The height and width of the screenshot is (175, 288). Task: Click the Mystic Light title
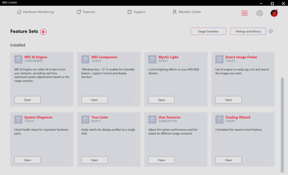tap(168, 57)
